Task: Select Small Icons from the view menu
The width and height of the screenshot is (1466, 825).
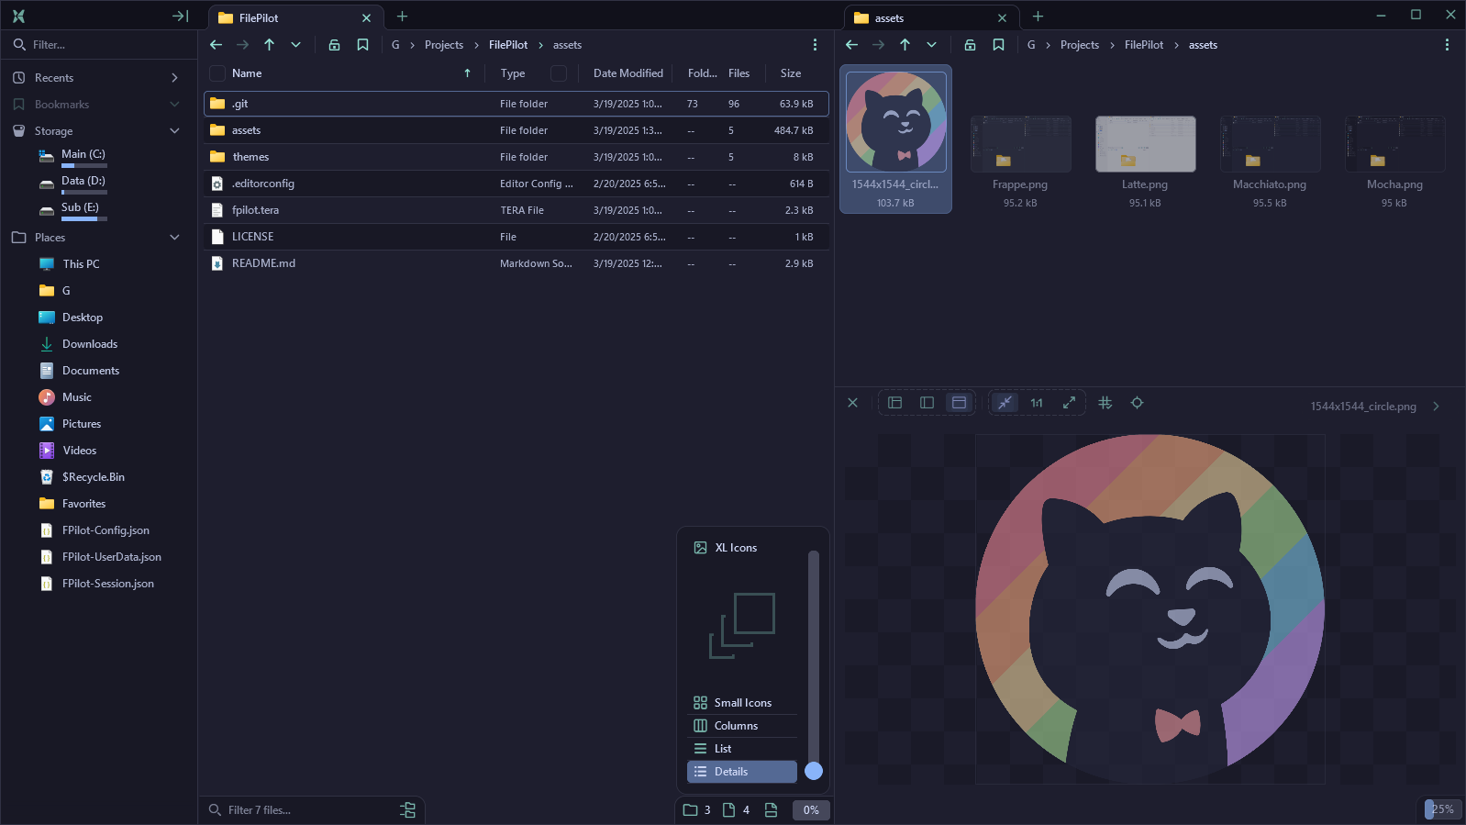Action: click(742, 703)
